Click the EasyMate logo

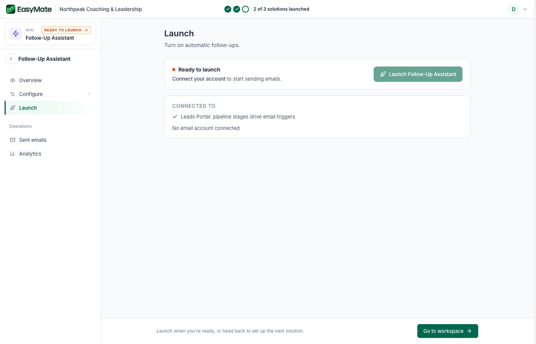pyautogui.click(x=29, y=9)
